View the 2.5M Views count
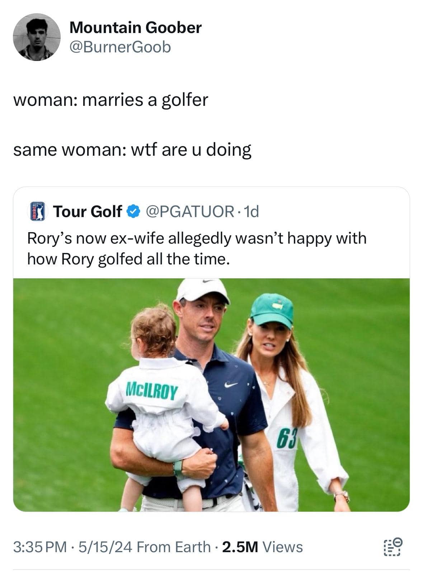Screen dimensions: 423x578 click(262, 547)
